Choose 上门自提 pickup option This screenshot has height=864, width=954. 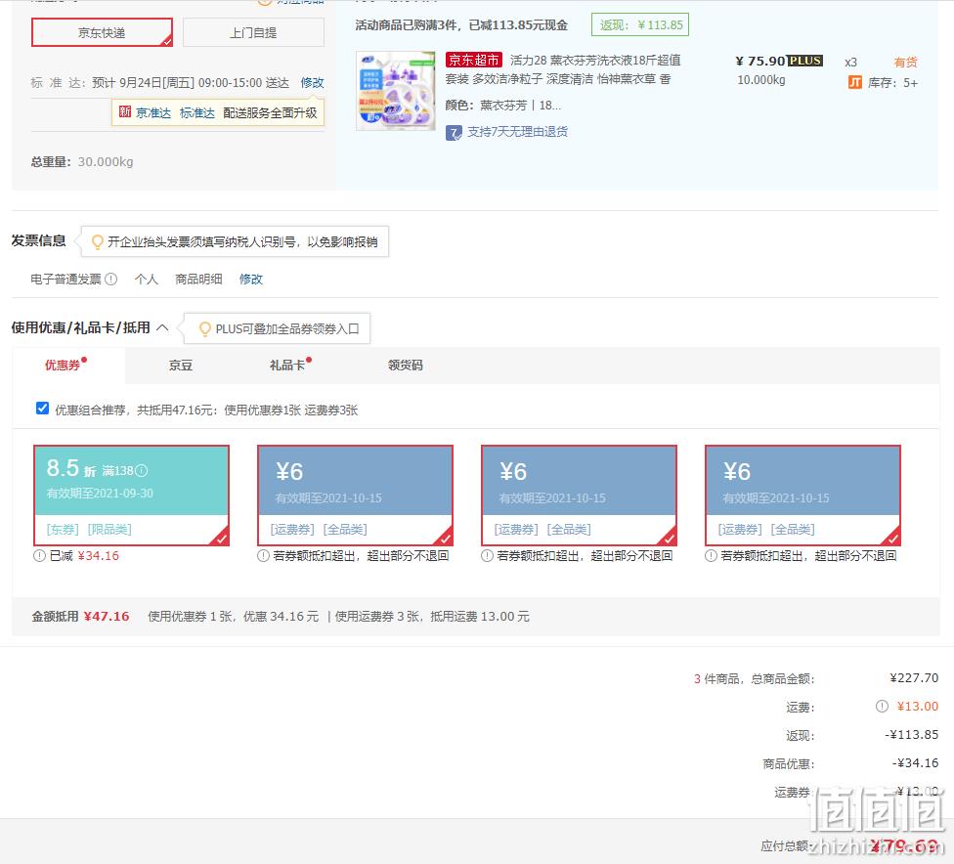253,32
